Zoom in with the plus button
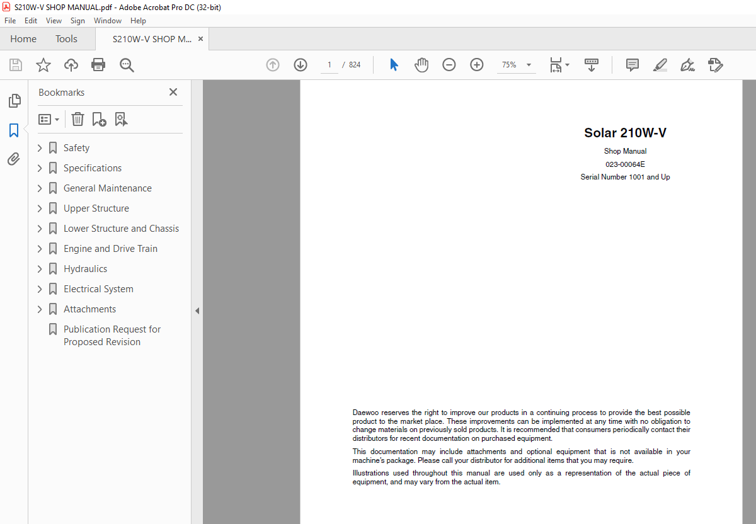The width and height of the screenshot is (756, 524). (x=477, y=65)
